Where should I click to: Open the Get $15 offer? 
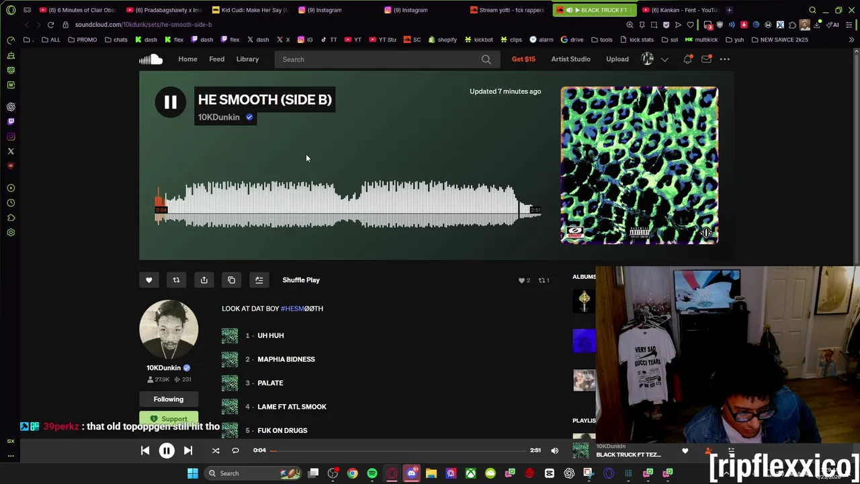[x=523, y=59]
